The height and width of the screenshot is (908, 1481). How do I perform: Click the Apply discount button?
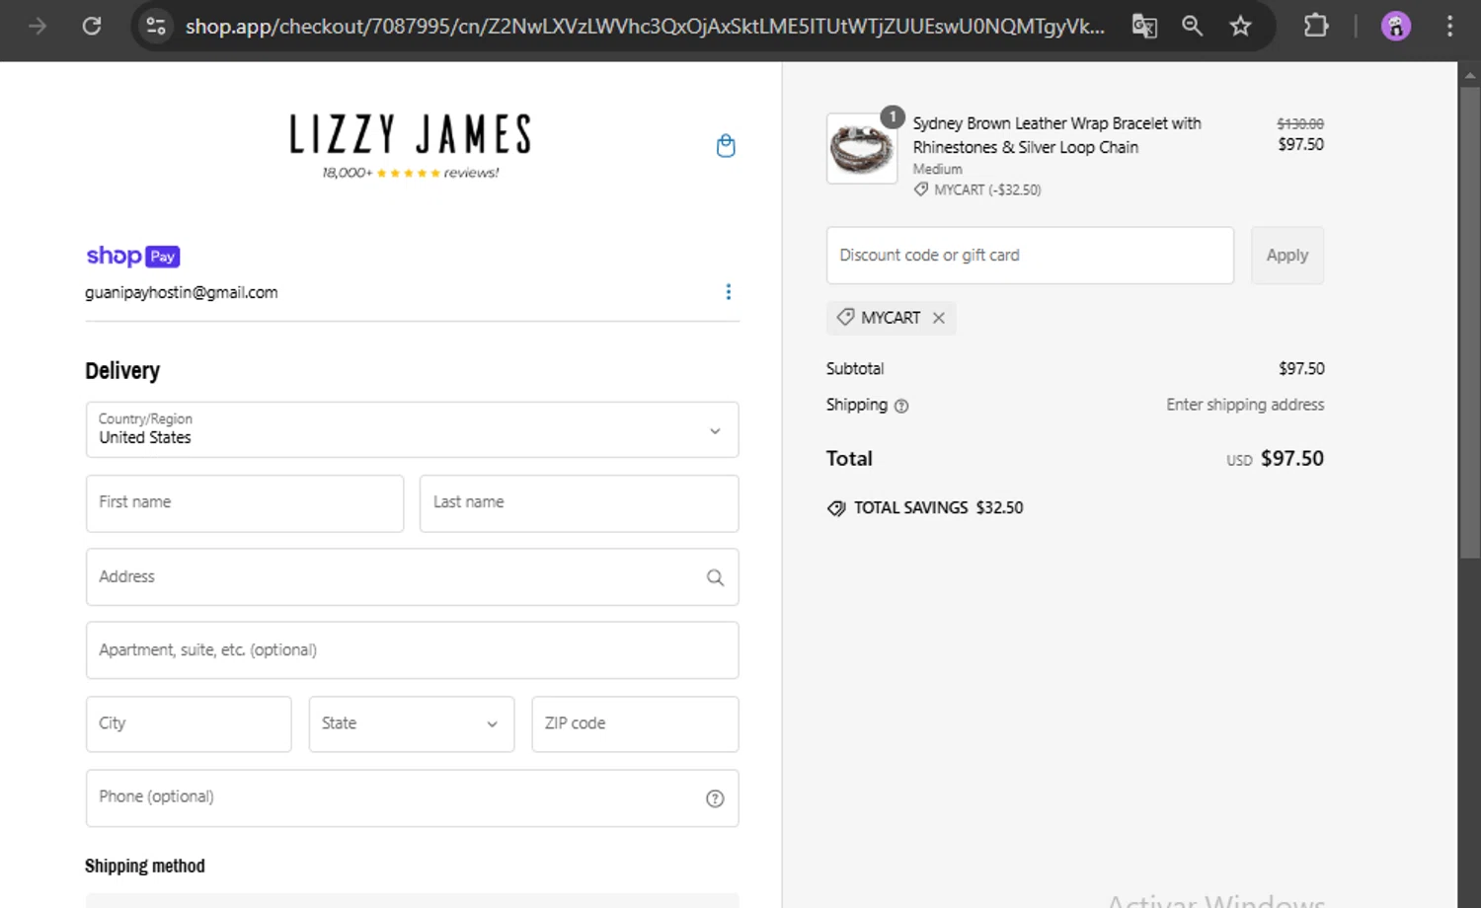(1287, 256)
